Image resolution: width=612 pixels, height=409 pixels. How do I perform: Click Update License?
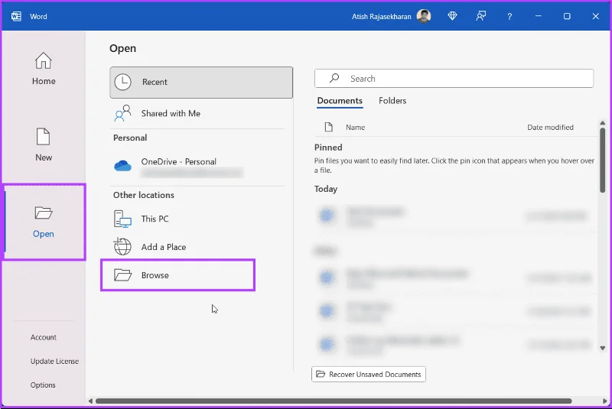54,361
